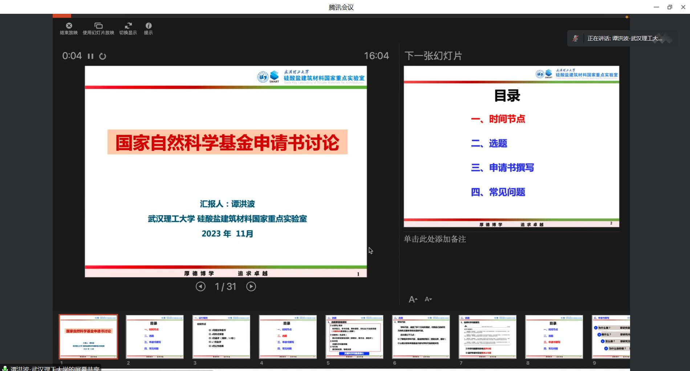The width and height of the screenshot is (690, 371).
Task: Select slide 3 thumbnail in filmstrip
Action: (x=221, y=337)
